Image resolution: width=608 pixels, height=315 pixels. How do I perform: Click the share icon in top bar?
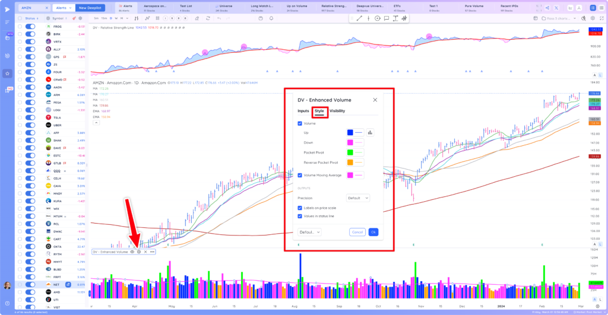(x=547, y=8)
